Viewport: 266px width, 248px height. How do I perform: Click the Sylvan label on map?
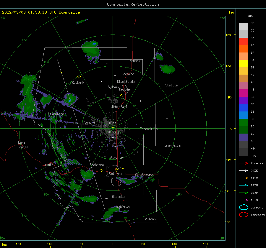(113, 87)
